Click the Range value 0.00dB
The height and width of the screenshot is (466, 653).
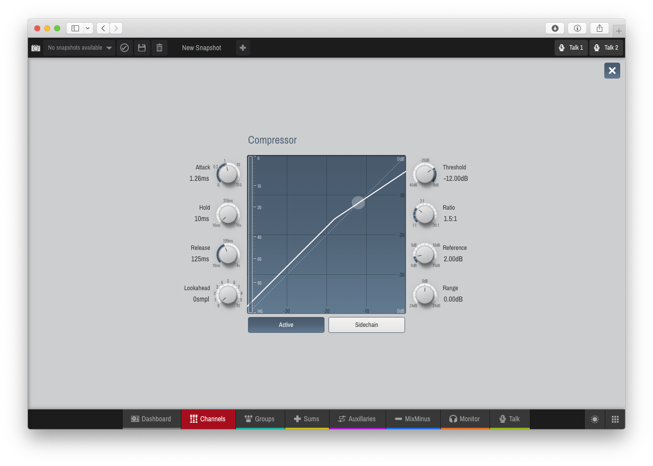click(453, 299)
